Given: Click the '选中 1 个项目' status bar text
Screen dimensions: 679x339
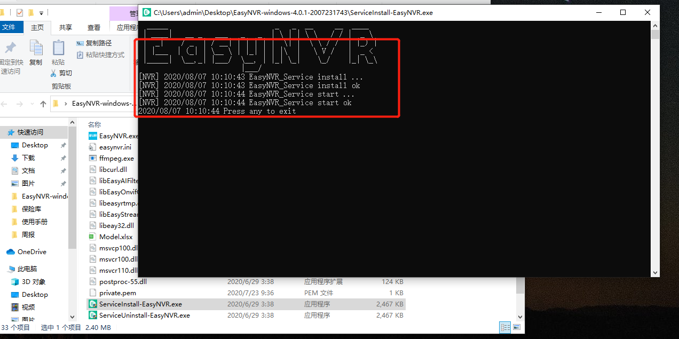Looking at the screenshot, I should pos(61,328).
